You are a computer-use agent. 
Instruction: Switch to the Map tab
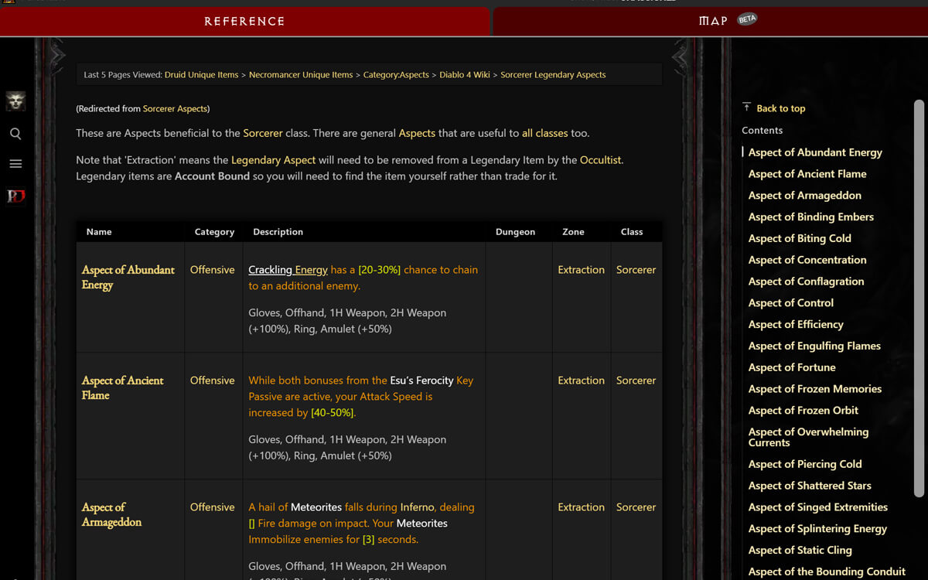[711, 21]
